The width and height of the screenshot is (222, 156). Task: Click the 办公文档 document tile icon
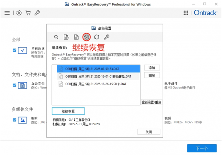pos(23,86)
